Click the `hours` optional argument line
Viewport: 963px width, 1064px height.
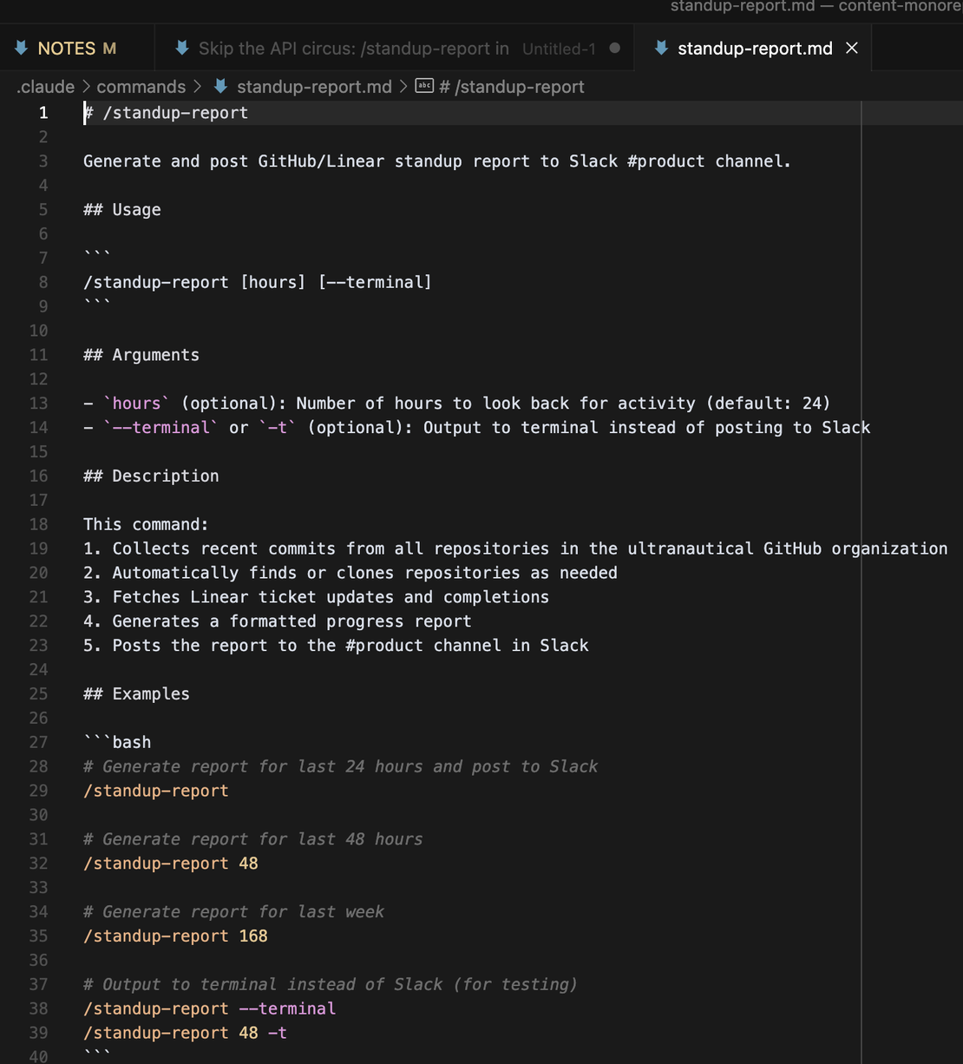(457, 404)
